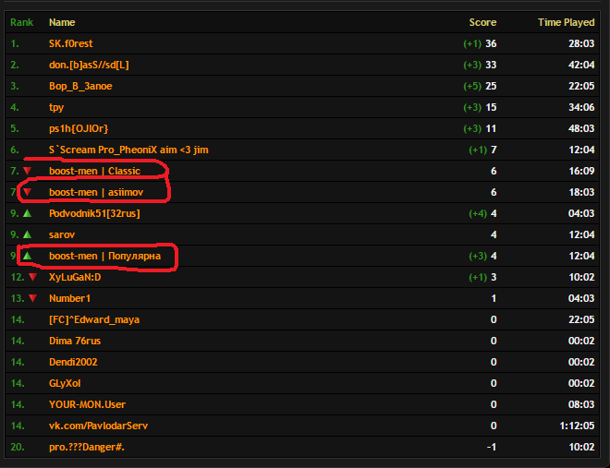Open [FC]^Edward_maya player page

pyautogui.click(x=94, y=319)
